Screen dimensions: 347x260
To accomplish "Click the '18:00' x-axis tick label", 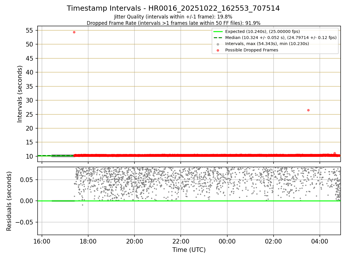I will tap(88, 241).
